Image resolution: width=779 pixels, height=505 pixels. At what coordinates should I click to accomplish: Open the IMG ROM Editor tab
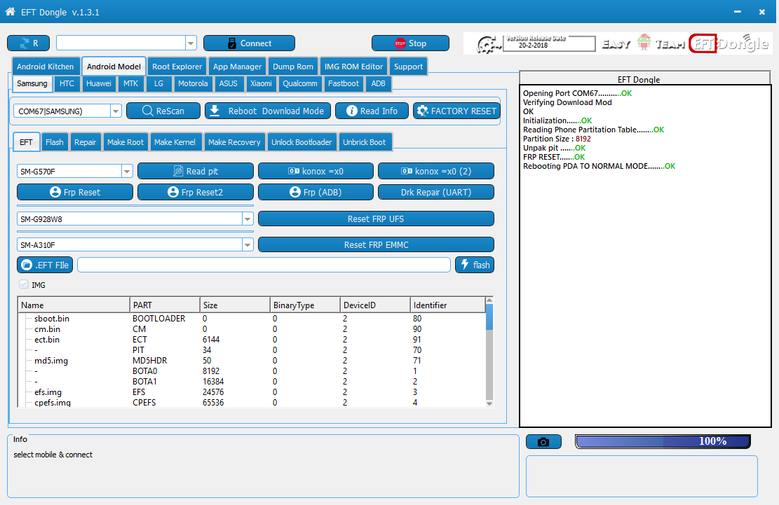(x=353, y=67)
